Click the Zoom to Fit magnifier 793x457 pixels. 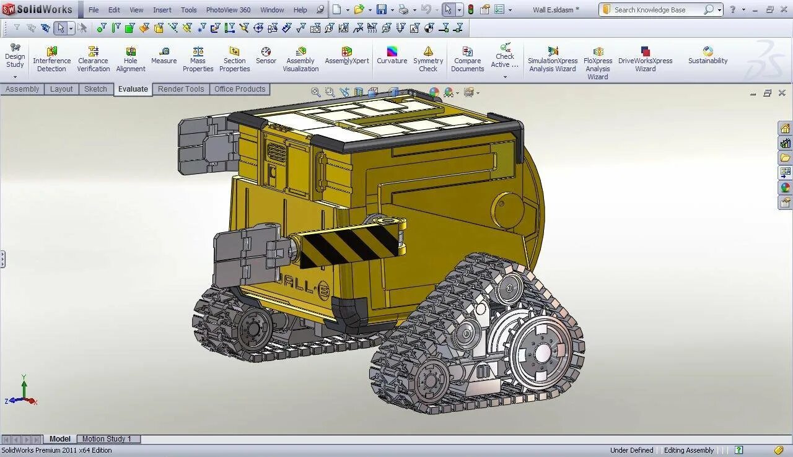point(315,92)
